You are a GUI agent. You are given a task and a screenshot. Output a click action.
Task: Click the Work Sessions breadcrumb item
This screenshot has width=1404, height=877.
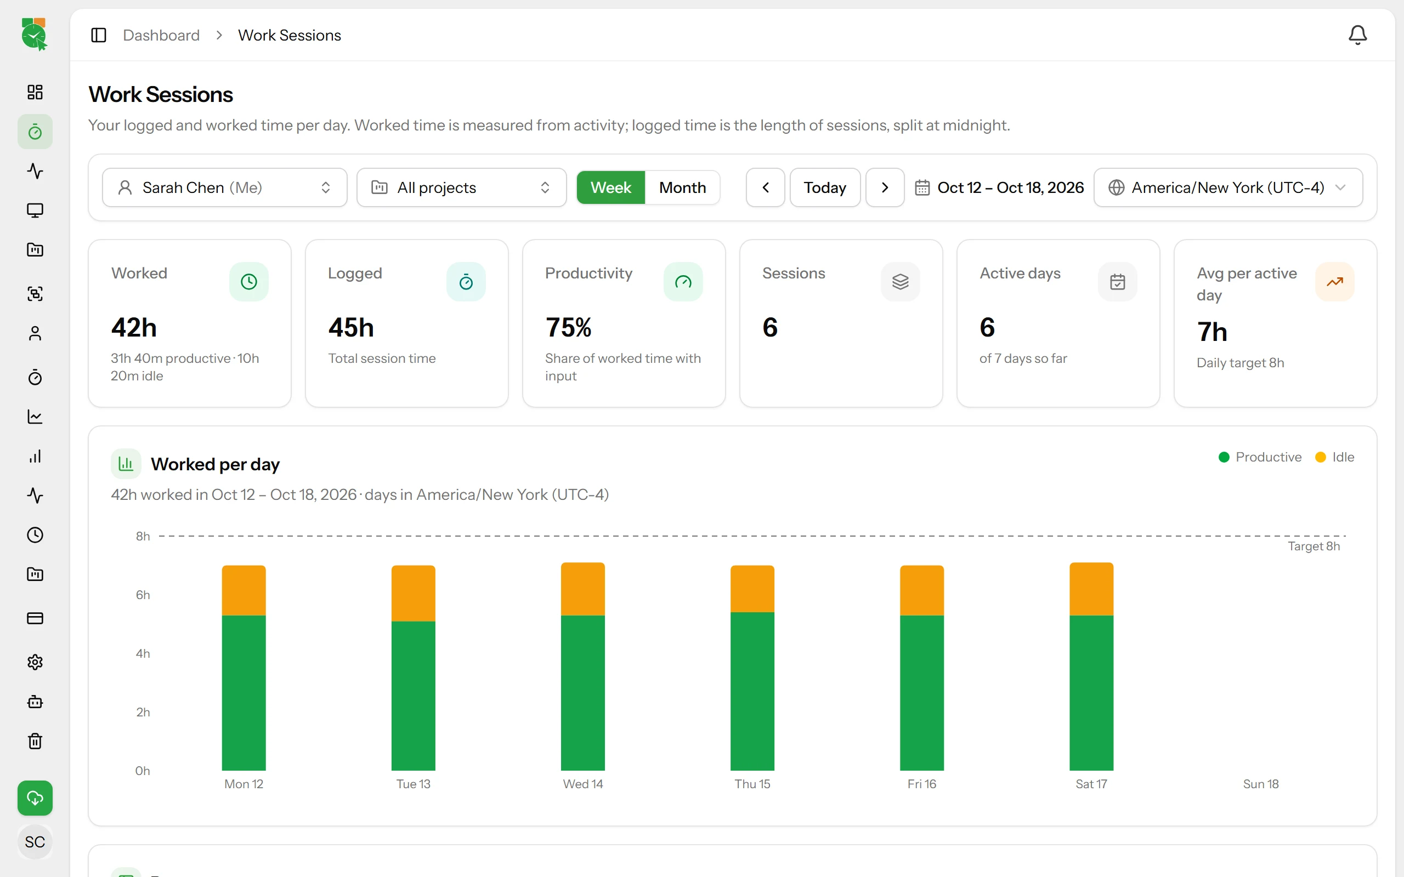point(290,36)
